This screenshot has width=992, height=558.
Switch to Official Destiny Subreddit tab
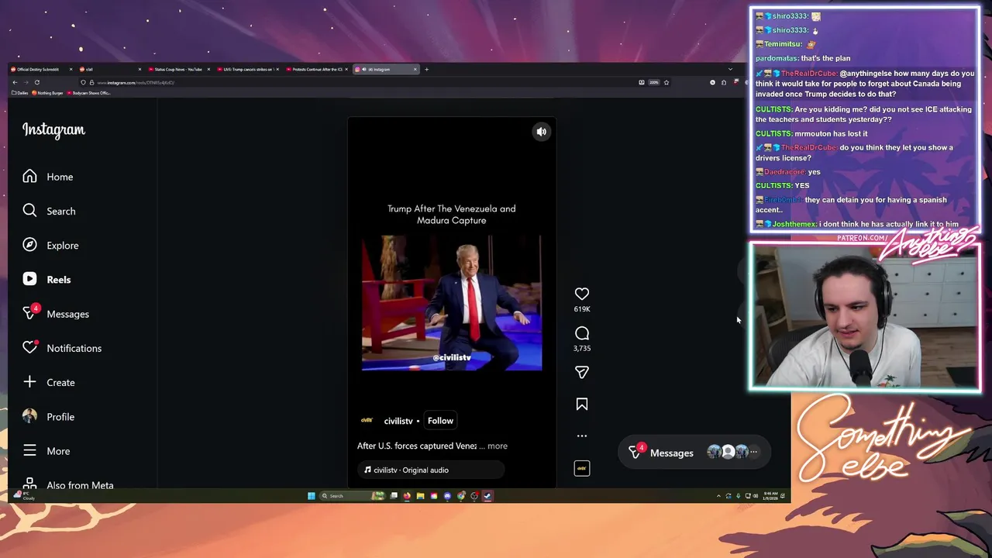pos(40,70)
